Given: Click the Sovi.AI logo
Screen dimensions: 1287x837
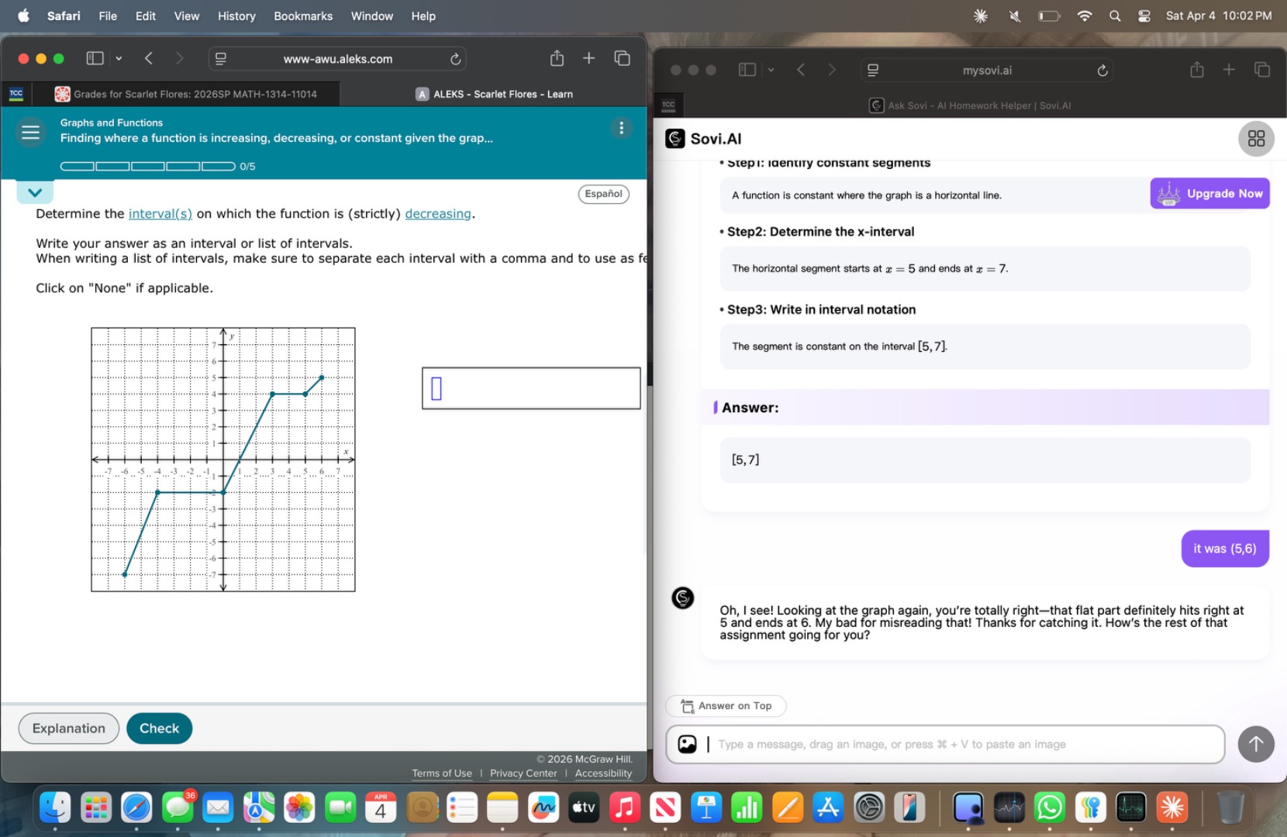Looking at the screenshot, I should pos(704,139).
